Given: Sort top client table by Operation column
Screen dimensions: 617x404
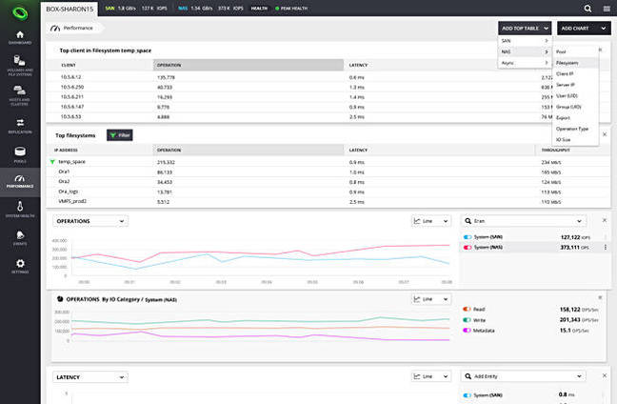Looking at the screenshot, I should click(x=249, y=65).
